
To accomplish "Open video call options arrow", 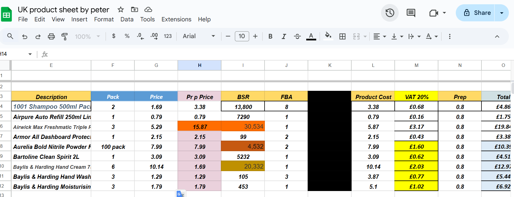I will [x=444, y=13].
